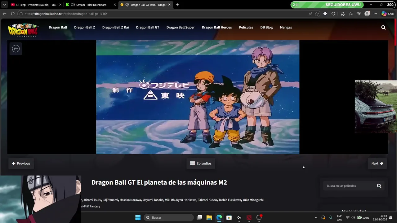Image resolution: width=397 pixels, height=223 pixels.
Task: Open the Dragon Ball GT menu item
Action: tap(148, 27)
